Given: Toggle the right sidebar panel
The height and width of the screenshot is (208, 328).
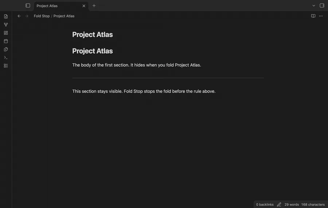Looking at the screenshot, I should pos(322,5).
